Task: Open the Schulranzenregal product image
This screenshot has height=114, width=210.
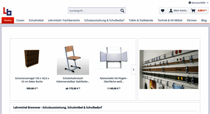Action: pos(32,58)
